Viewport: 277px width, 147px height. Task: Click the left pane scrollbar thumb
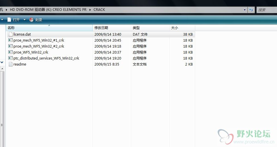(2, 109)
